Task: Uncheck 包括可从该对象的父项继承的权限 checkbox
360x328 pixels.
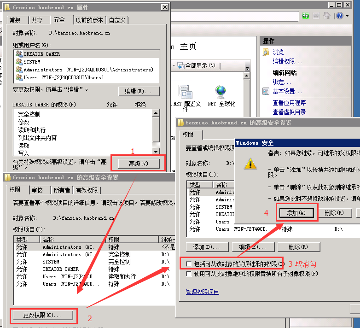Action: click(189, 264)
